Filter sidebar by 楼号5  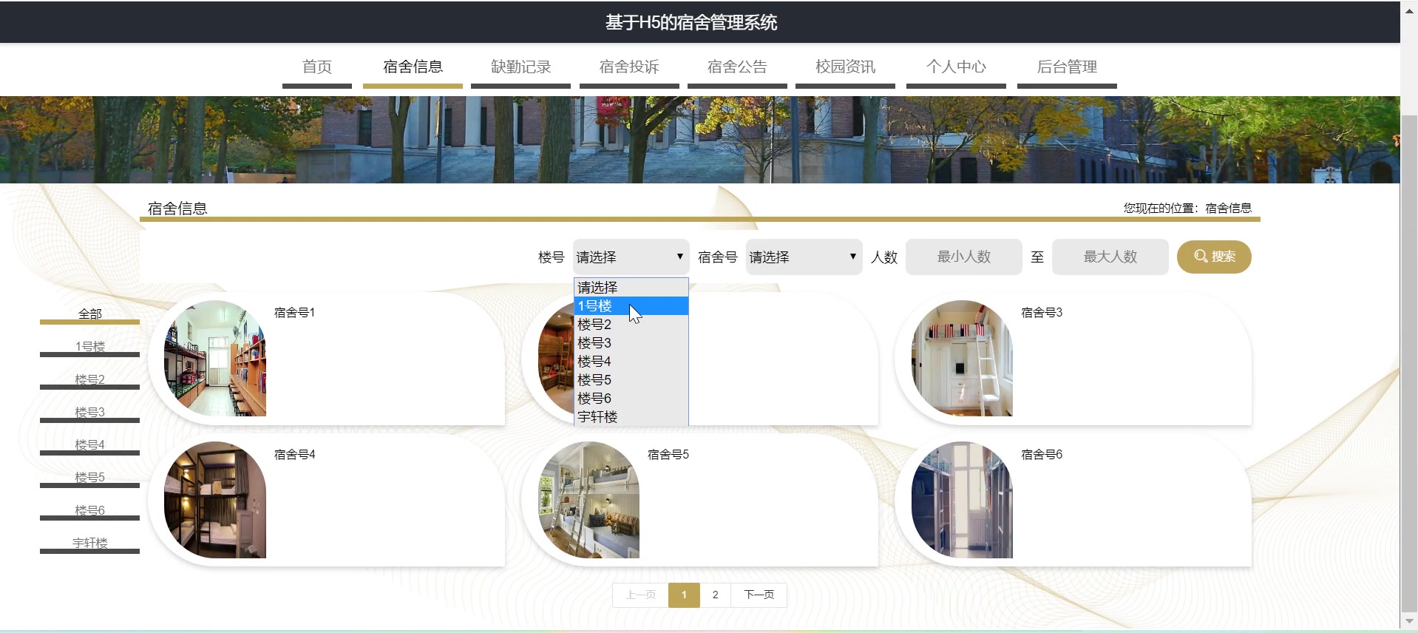click(x=89, y=478)
